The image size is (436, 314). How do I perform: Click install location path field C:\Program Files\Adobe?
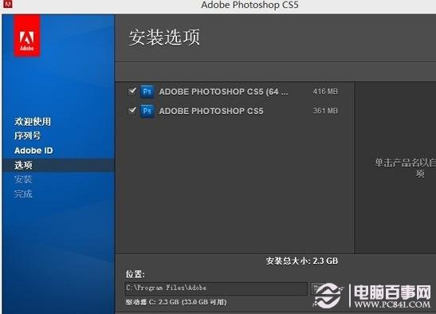[x=216, y=288]
